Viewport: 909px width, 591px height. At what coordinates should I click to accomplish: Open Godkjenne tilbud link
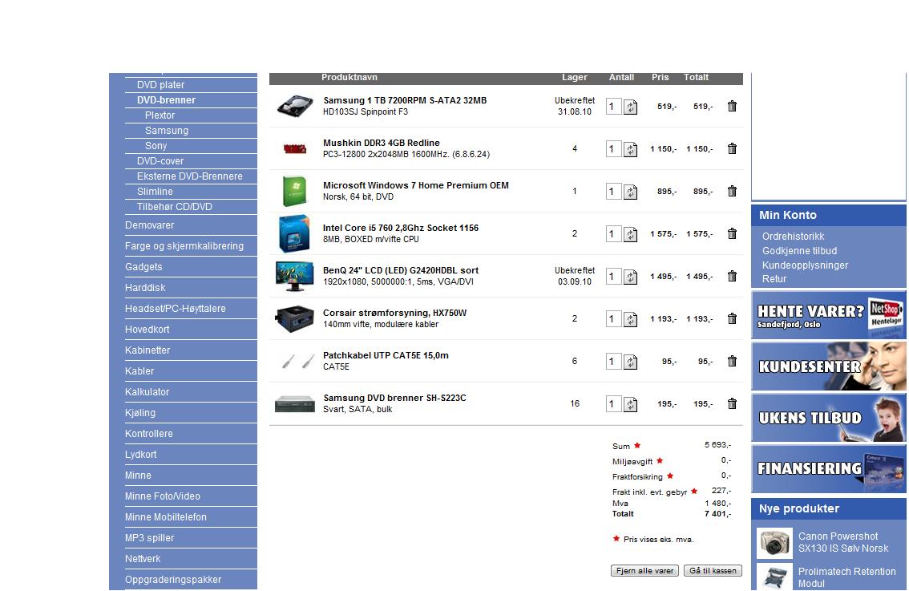(799, 250)
